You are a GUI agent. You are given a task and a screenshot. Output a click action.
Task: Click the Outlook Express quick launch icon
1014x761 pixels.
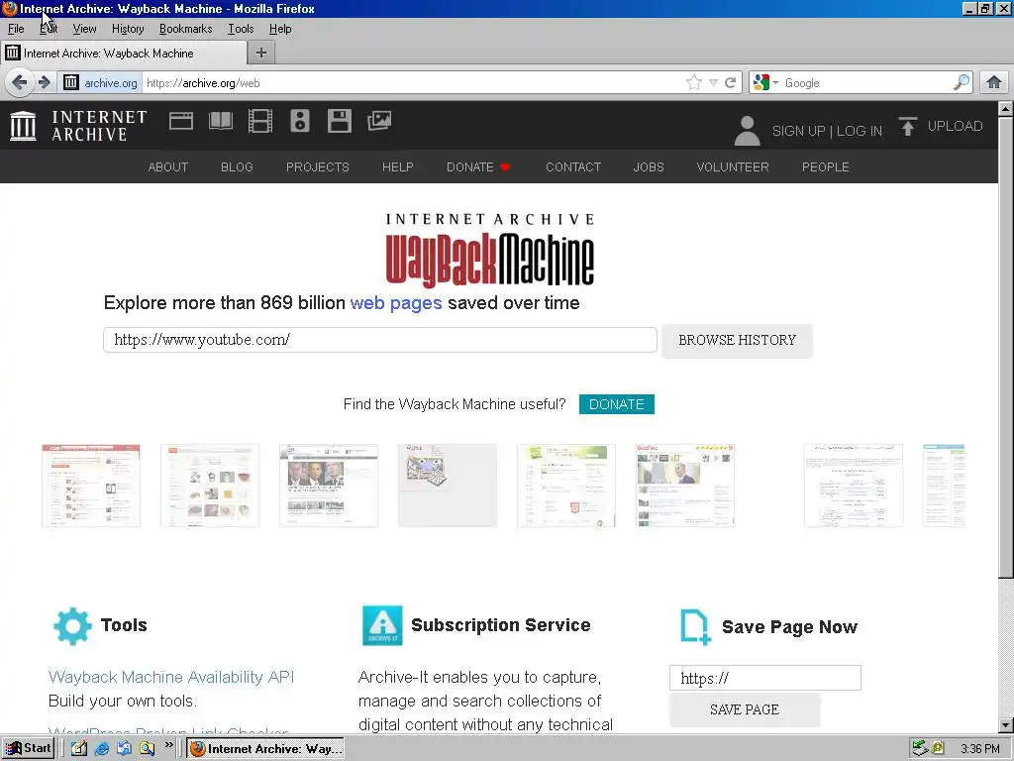124,749
